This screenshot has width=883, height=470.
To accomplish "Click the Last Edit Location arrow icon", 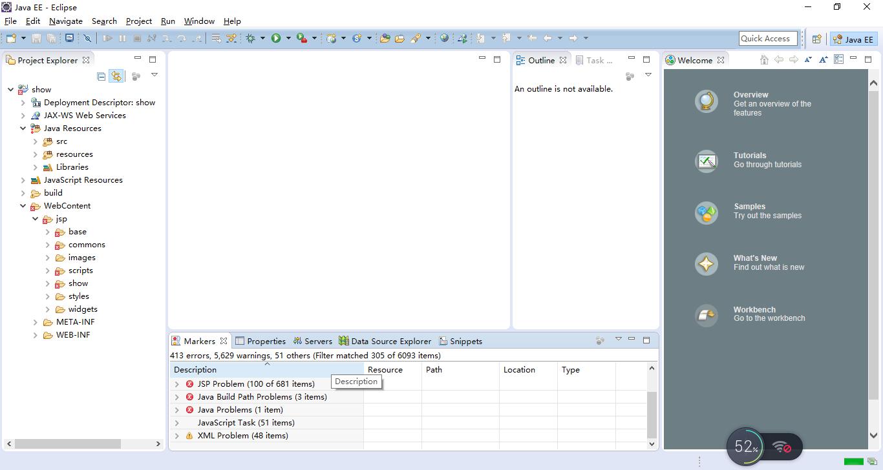I will click(532, 38).
